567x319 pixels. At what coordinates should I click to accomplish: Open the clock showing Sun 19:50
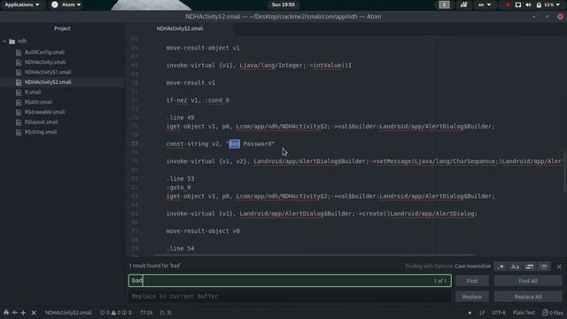point(283,4)
